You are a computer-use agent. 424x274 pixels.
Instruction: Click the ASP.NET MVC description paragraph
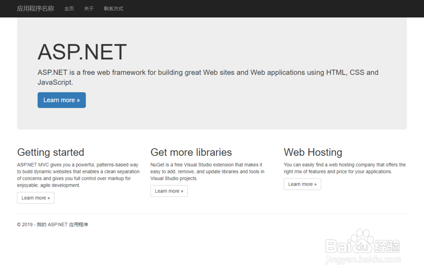pyautogui.click(x=78, y=175)
